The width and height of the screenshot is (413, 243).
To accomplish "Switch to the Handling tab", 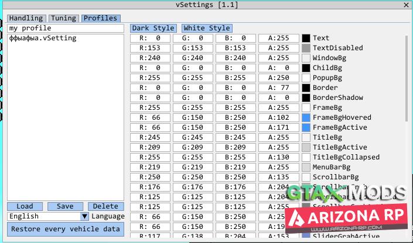I will (x=26, y=18).
